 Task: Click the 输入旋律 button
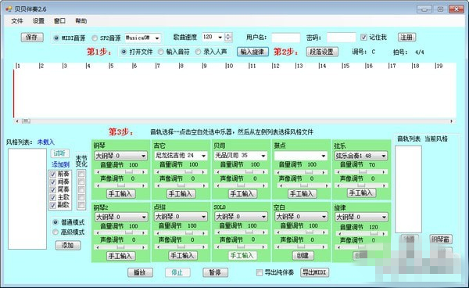pyautogui.click(x=252, y=52)
